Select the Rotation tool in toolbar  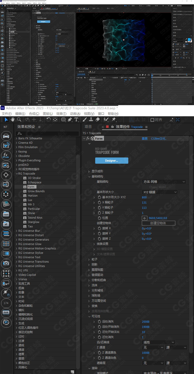49,119
